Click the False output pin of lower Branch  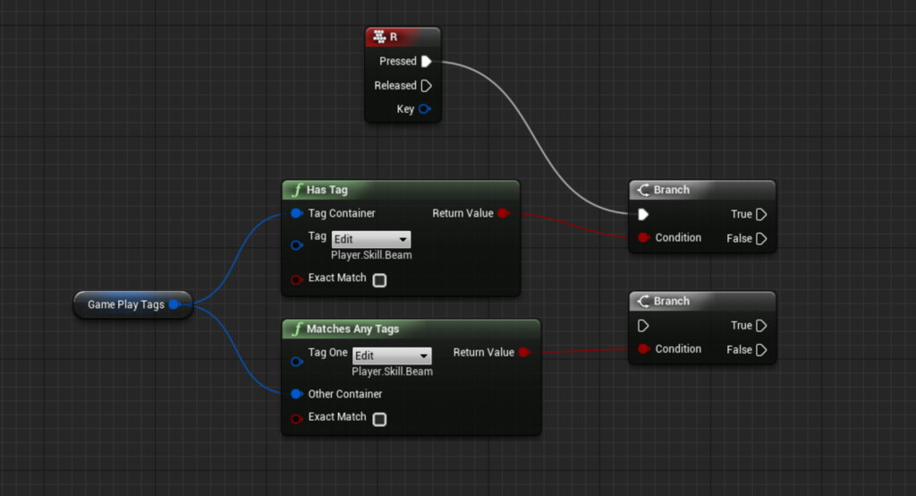coord(761,350)
